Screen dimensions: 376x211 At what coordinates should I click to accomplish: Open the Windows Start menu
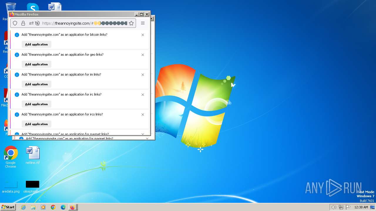pos(8,207)
